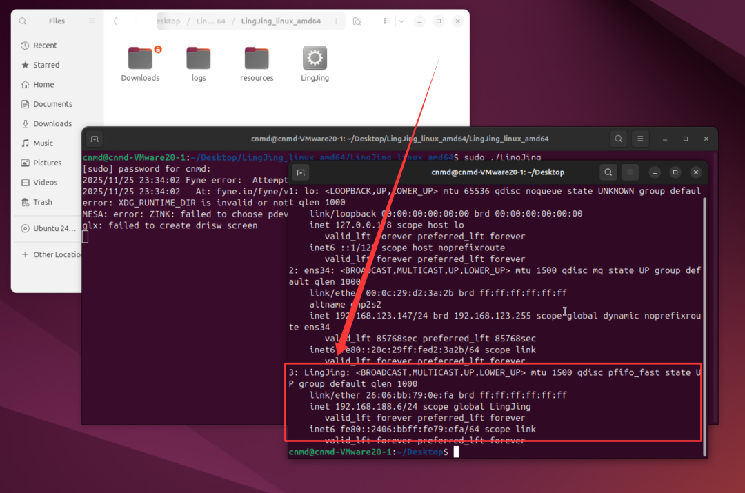Click '[sudo] password for cnmd:' line
The image size is (745, 493).
pyautogui.click(x=146, y=169)
